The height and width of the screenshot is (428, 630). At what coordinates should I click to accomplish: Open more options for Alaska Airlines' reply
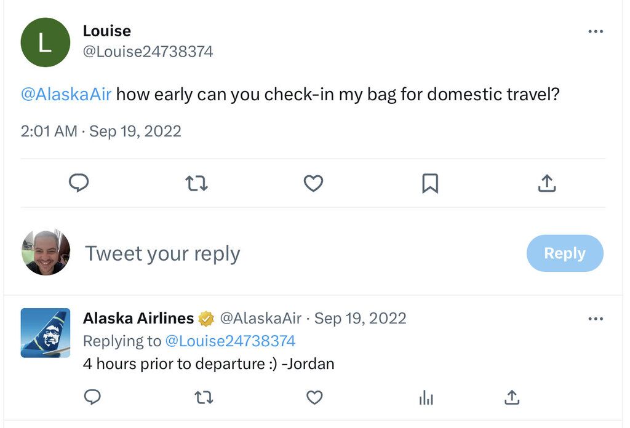[595, 318]
